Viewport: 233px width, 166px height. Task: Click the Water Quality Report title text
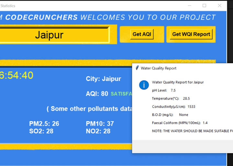(159, 68)
